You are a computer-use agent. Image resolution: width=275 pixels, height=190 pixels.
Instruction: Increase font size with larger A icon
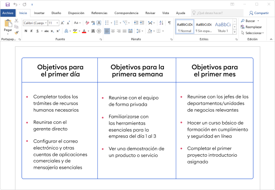pyautogui.click(x=62, y=23)
